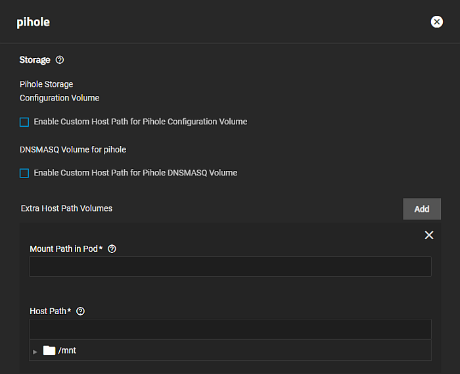Viewport: 460px width, 374px height.
Task: Show help for Host Path
Action: [80, 311]
